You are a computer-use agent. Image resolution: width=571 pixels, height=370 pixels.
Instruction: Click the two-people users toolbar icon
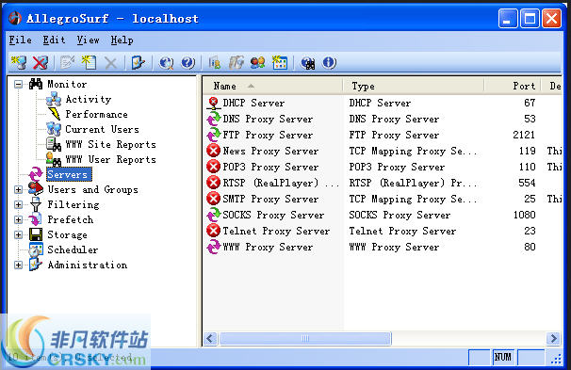click(x=257, y=62)
